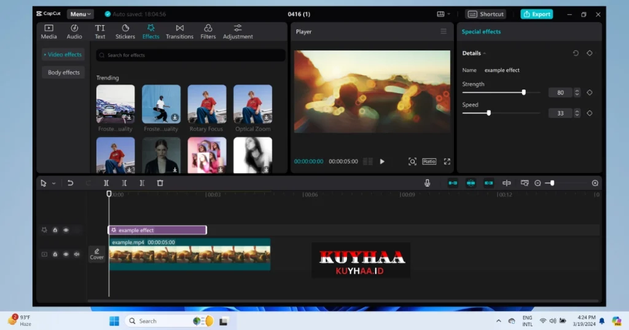Select the Rotary Focus effect thumbnail
629x330 pixels.
206,104
